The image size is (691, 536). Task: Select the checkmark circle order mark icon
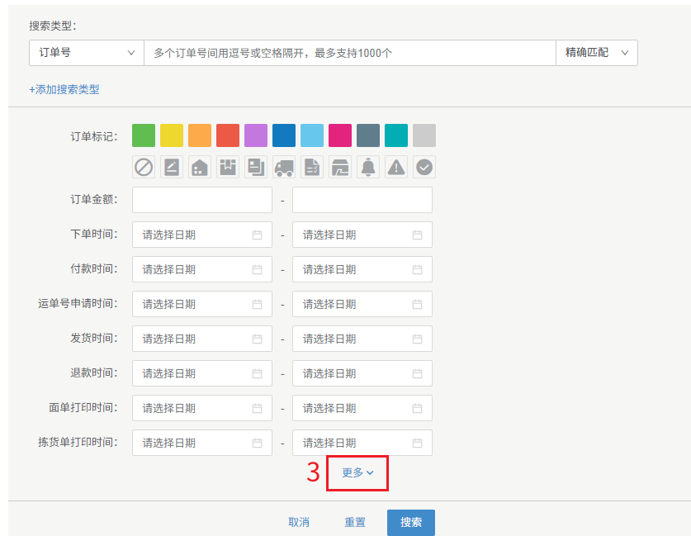[x=424, y=167]
